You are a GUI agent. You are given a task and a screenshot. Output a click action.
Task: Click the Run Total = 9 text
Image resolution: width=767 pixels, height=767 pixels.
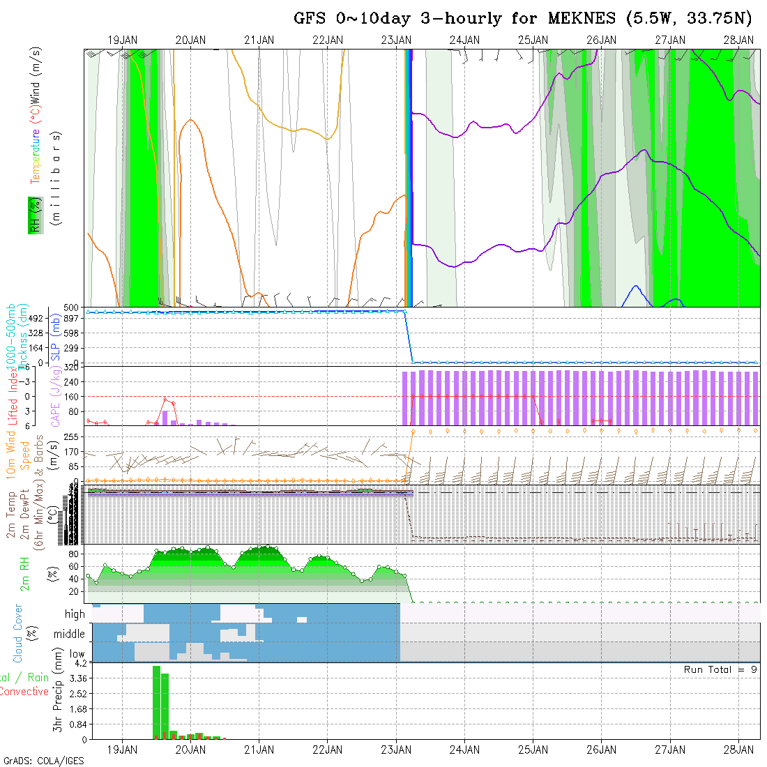[x=720, y=669]
